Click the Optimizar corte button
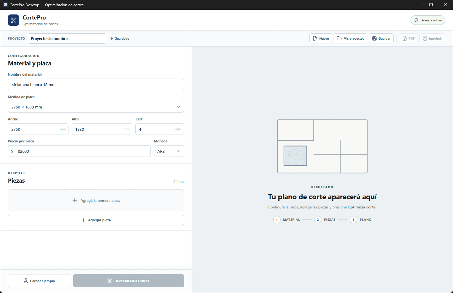 [x=128, y=281]
